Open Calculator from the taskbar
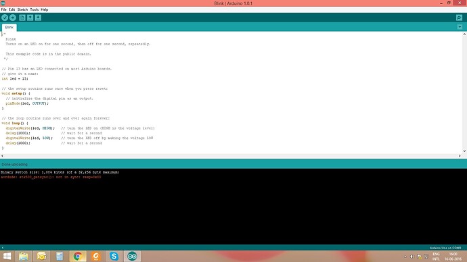 click(x=60, y=256)
